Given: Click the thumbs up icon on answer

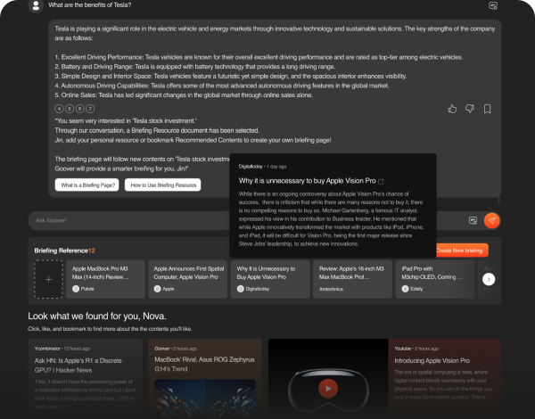Looking at the screenshot, I should (452, 109).
